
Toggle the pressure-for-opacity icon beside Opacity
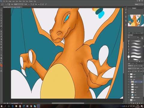[33, 4]
